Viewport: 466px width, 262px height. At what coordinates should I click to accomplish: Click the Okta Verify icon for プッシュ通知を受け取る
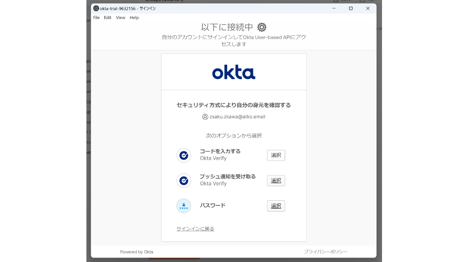point(183,180)
